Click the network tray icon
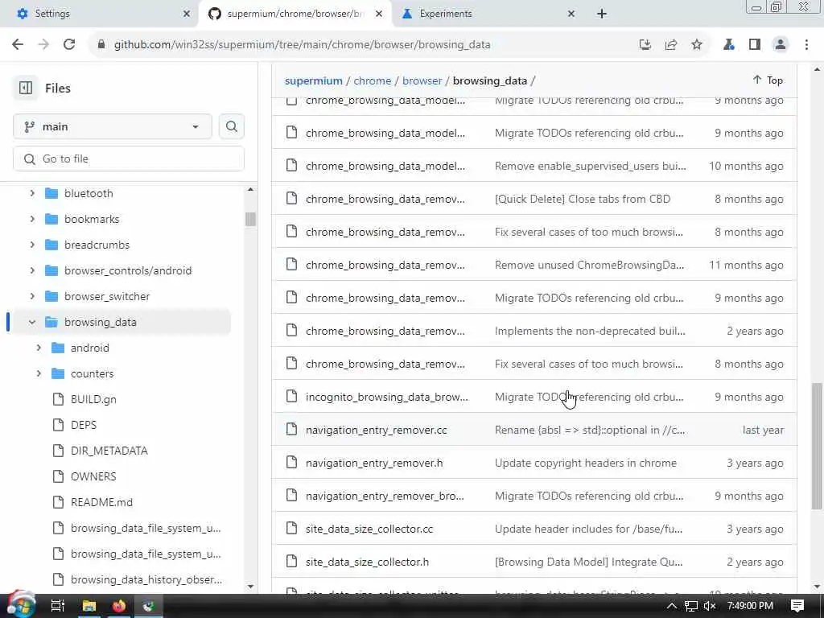 tap(691, 606)
